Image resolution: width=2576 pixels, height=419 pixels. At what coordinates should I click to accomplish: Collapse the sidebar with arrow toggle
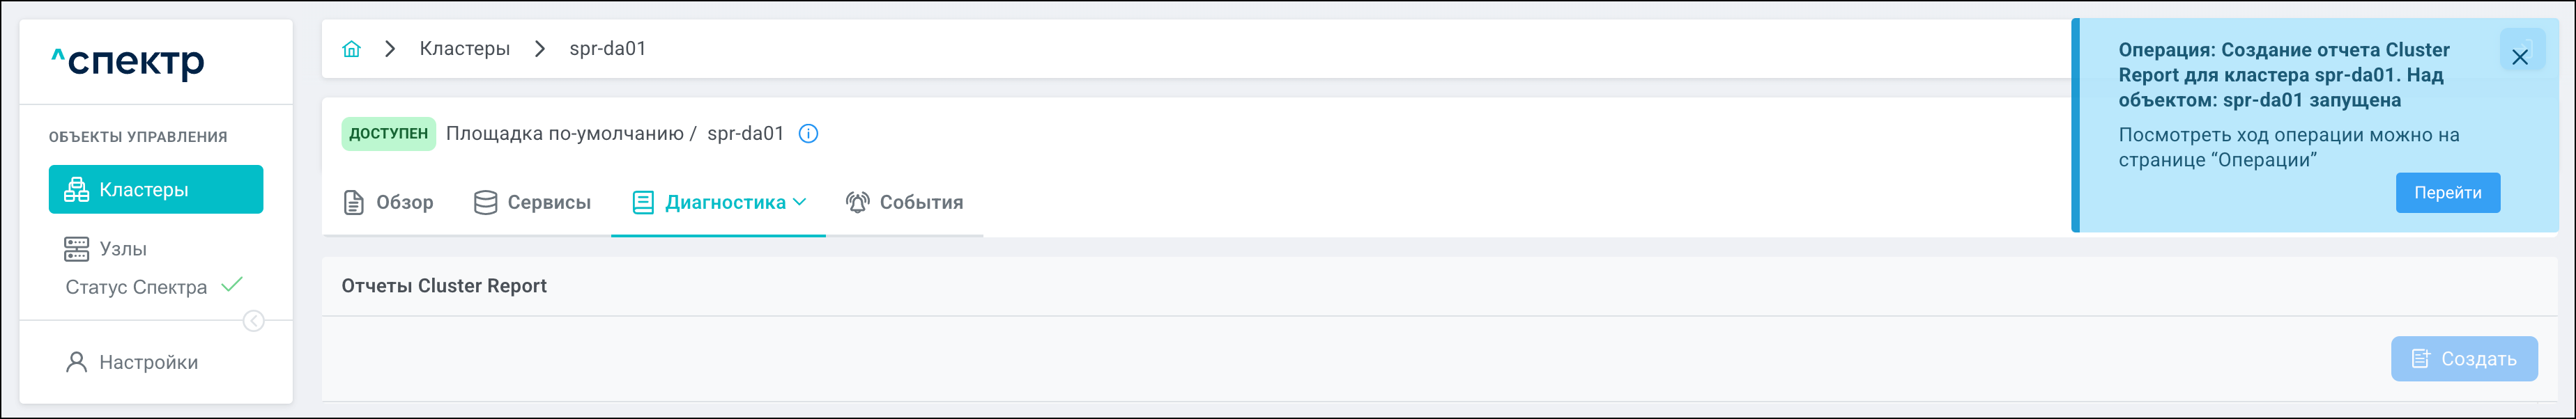coord(254,322)
